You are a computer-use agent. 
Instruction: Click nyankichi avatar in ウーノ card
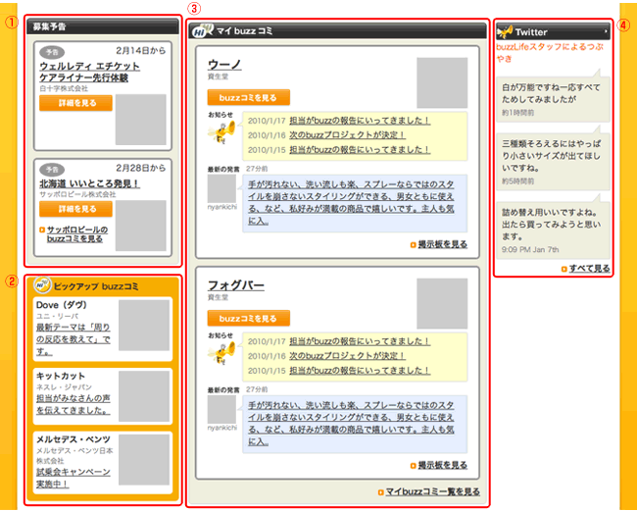(221, 188)
